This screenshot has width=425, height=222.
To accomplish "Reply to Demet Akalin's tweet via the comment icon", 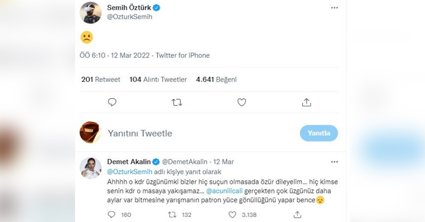I will 112,215.
